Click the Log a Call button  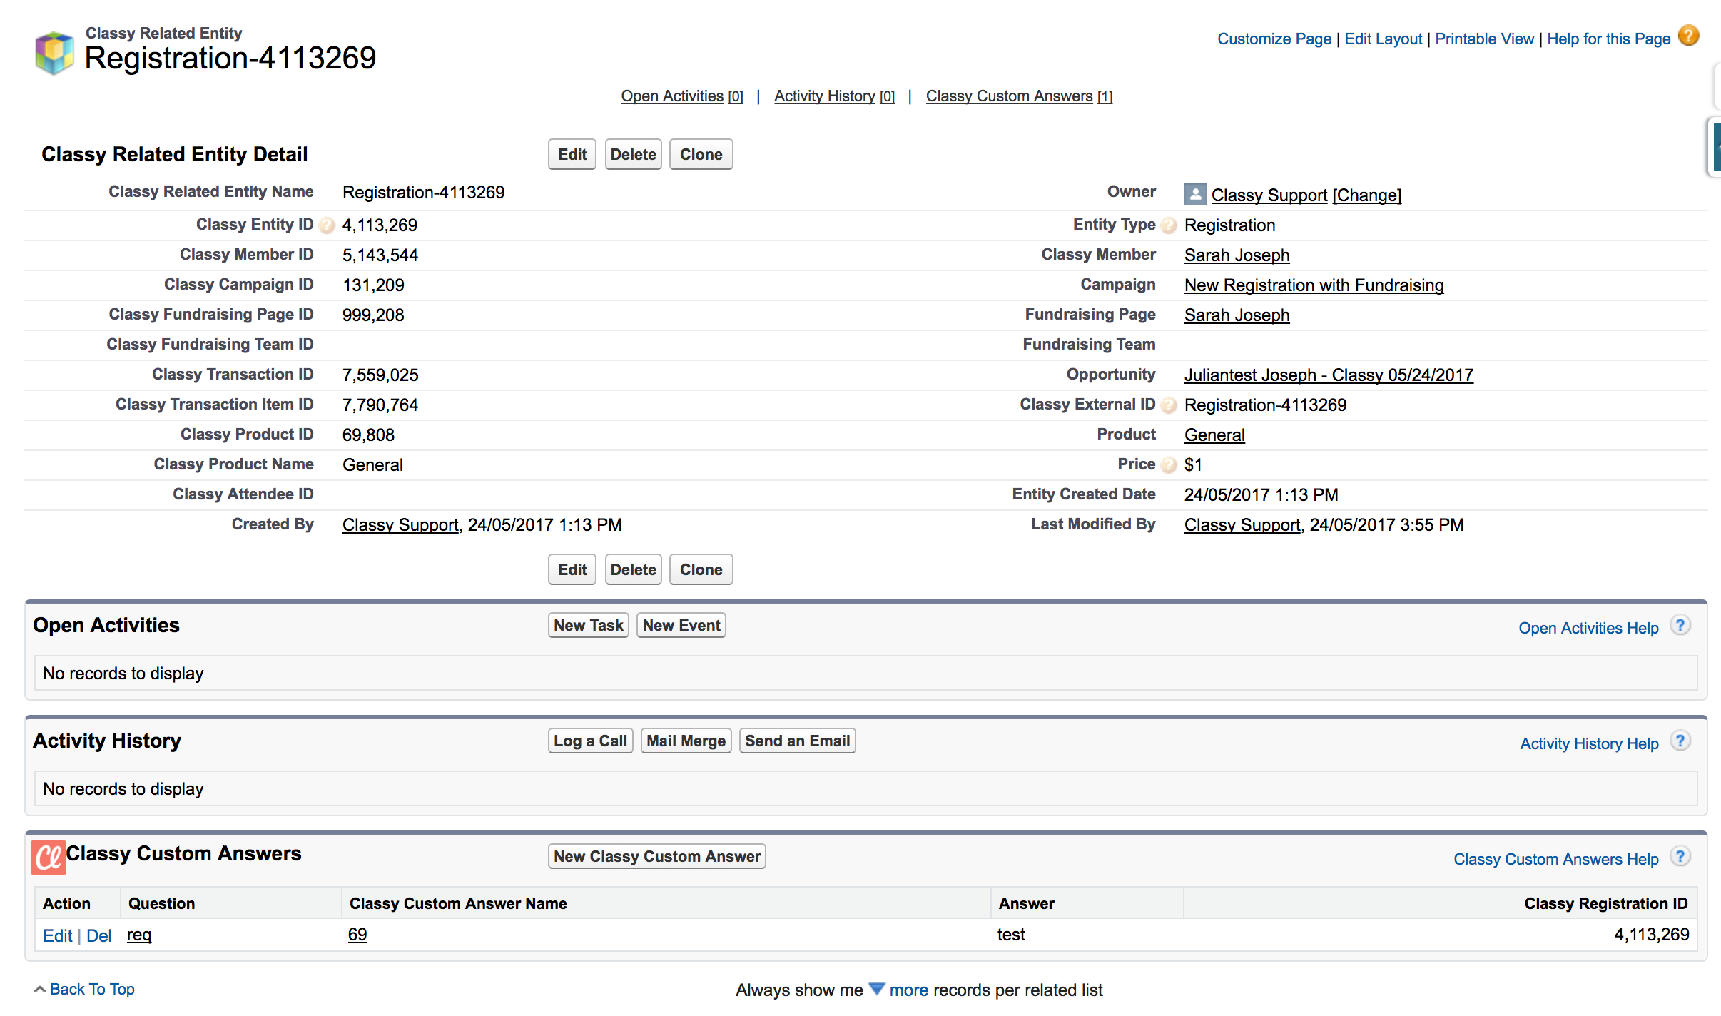click(590, 741)
